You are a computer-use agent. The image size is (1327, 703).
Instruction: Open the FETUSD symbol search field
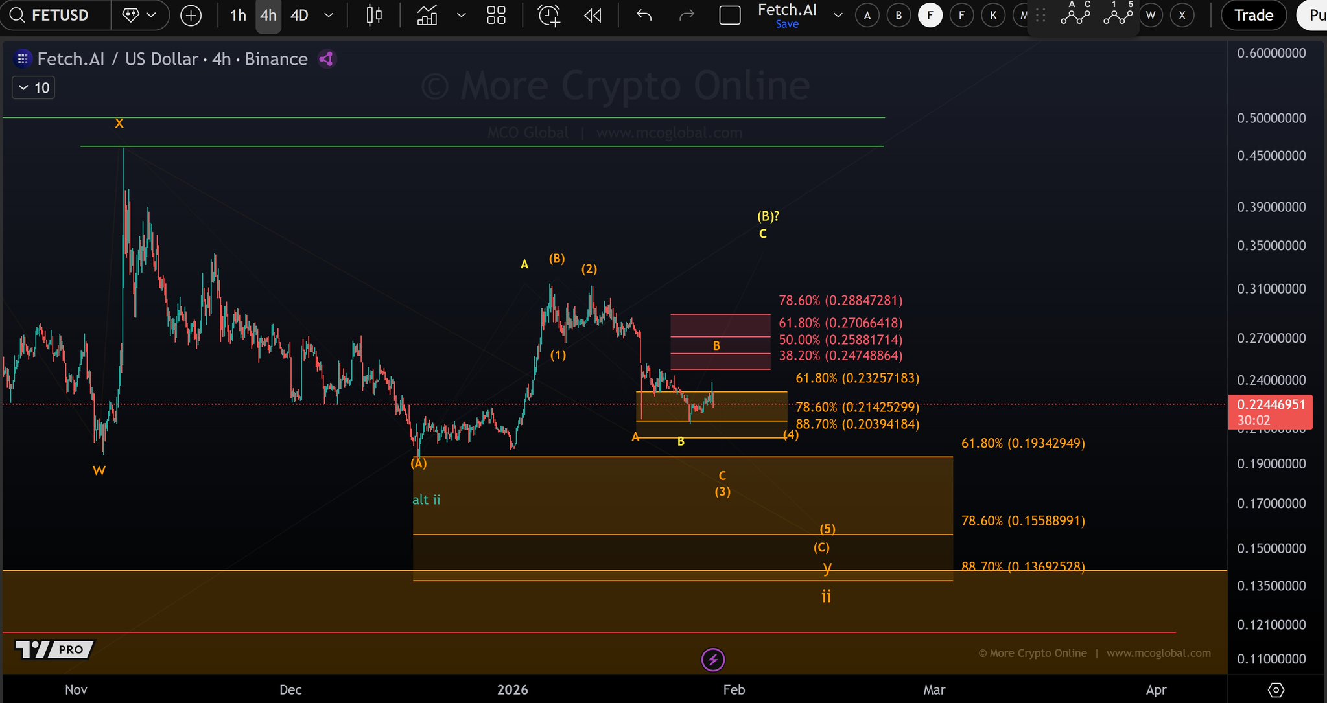coord(58,15)
